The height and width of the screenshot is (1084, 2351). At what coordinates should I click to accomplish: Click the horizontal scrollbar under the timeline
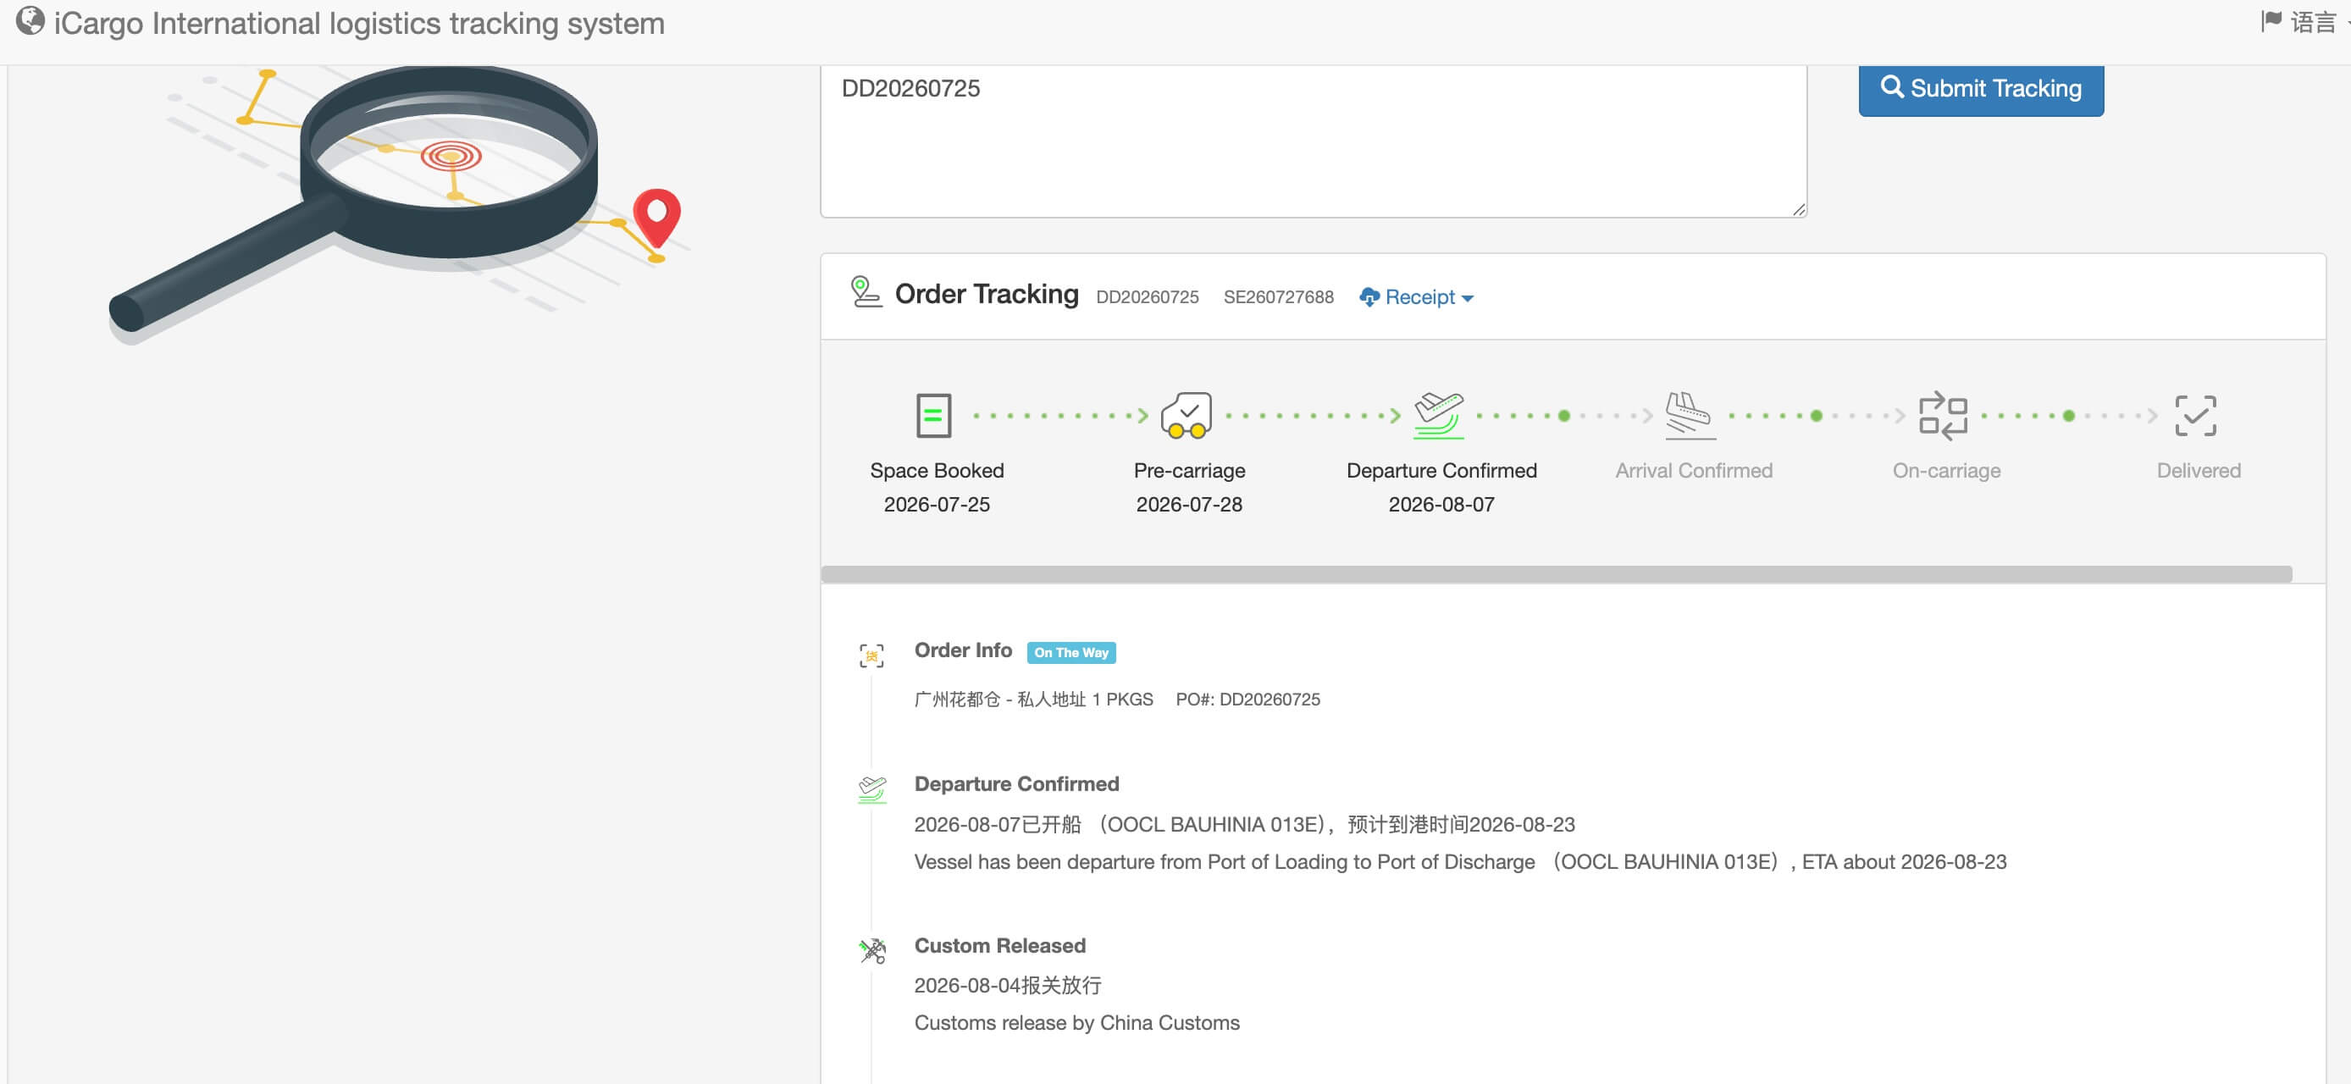point(1555,574)
